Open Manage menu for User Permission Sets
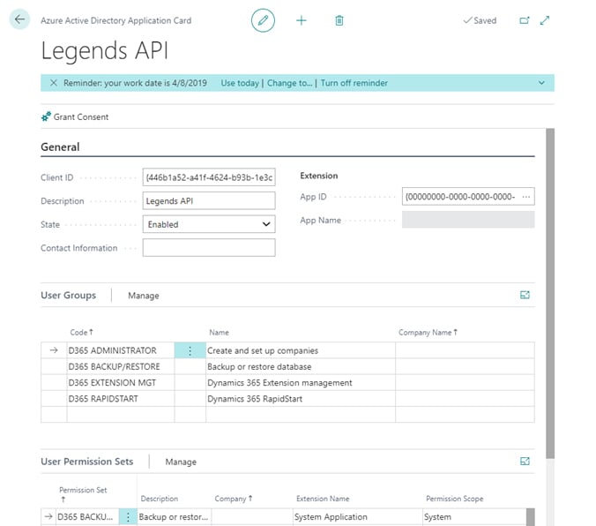 click(181, 462)
